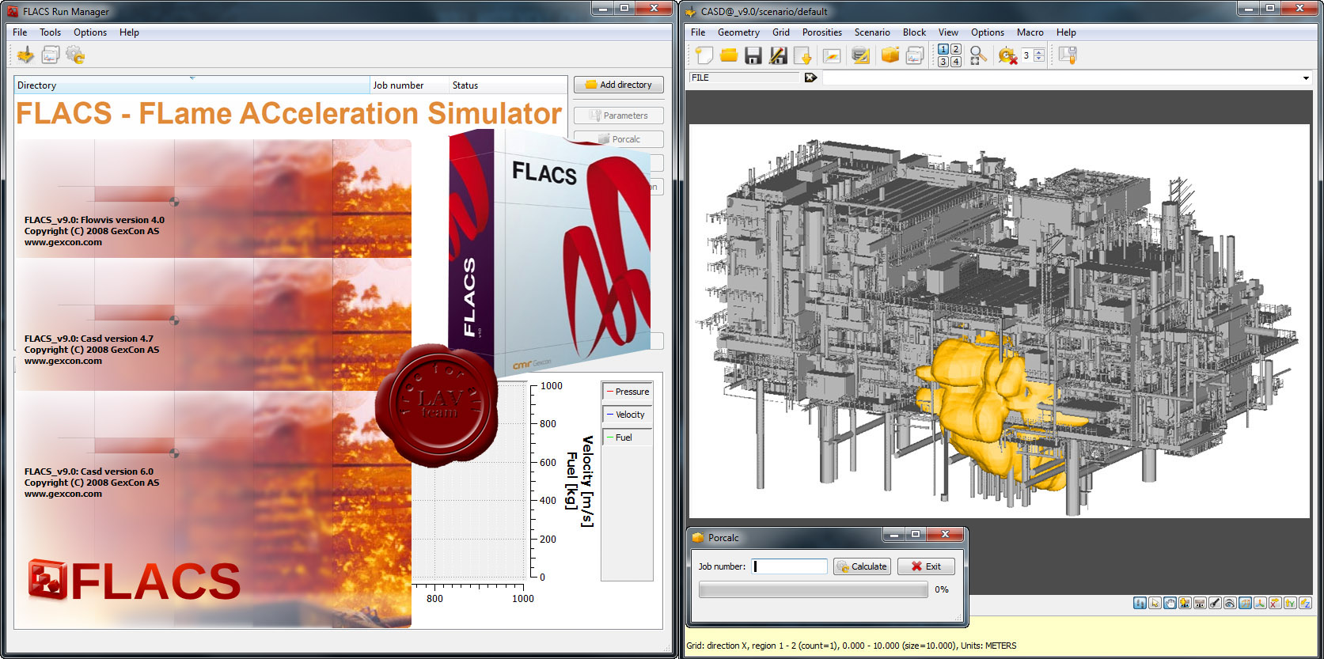Viewport: 1324px width, 659px height.
Task: Open Porosities menu in CASD
Action: point(822,32)
